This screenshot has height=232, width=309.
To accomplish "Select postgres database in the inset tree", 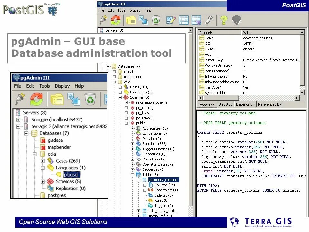I will [57, 195].
